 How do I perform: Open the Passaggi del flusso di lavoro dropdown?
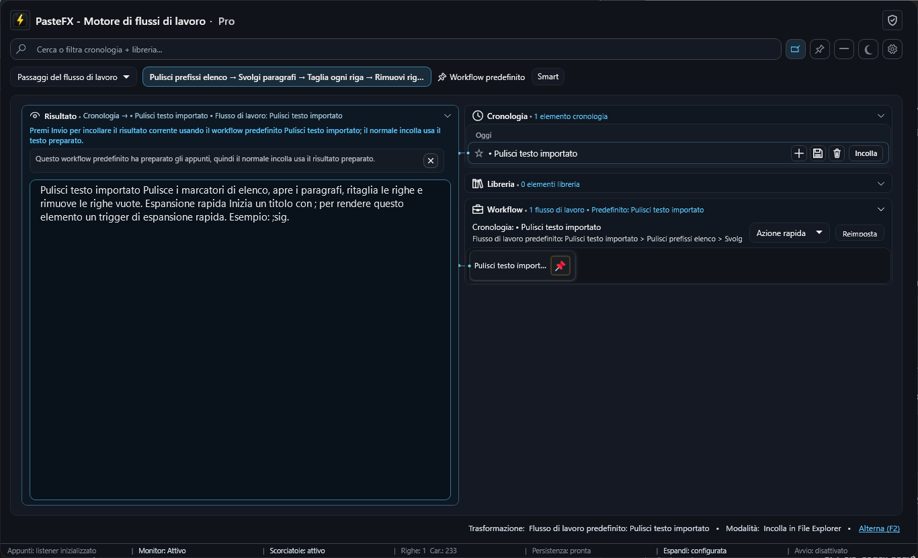(x=73, y=77)
